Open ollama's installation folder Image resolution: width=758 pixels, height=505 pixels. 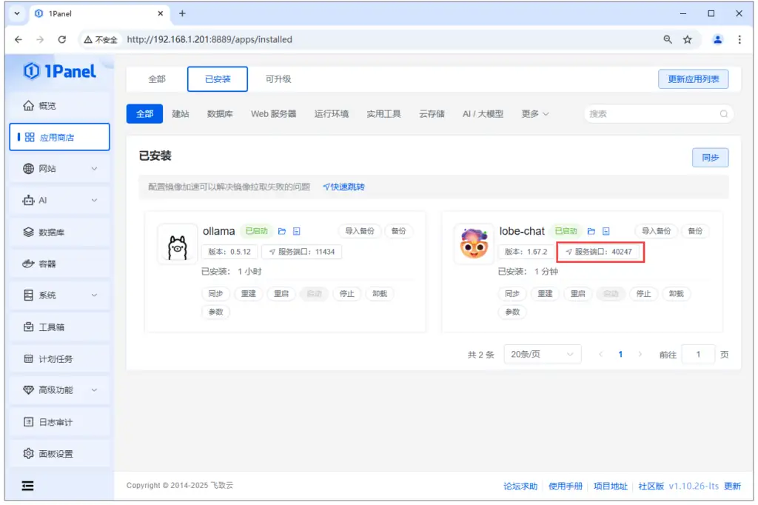[x=283, y=231]
